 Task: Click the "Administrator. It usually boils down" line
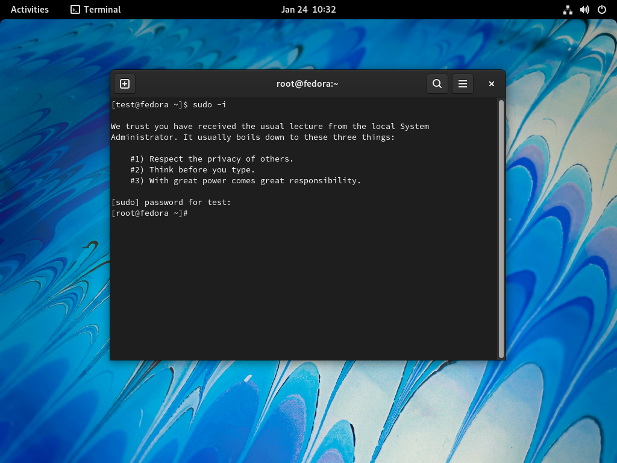[x=252, y=137]
